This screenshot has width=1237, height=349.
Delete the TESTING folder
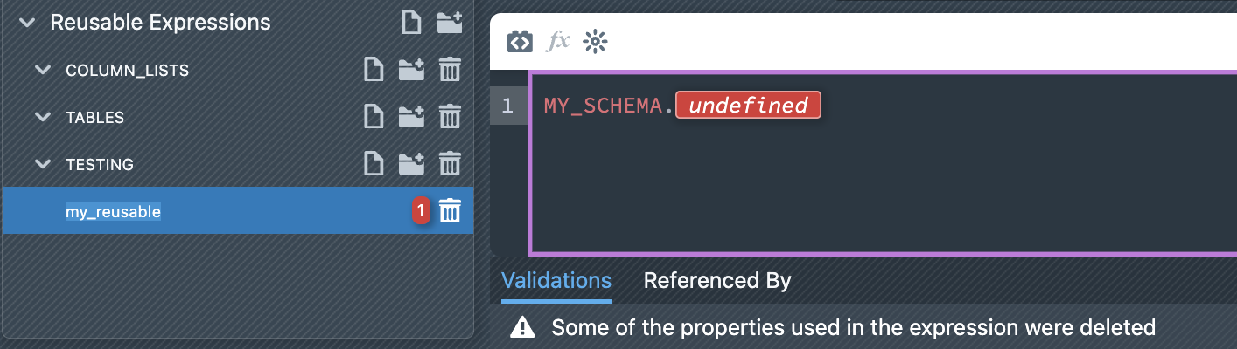(450, 164)
